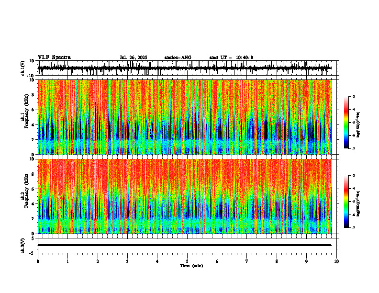The width and height of the screenshot is (379, 293).
Task: Click the ch.1(V) waveform axis label
Action: click(x=23, y=68)
